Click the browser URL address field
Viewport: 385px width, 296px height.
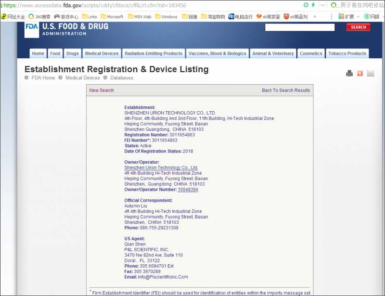[95, 5]
